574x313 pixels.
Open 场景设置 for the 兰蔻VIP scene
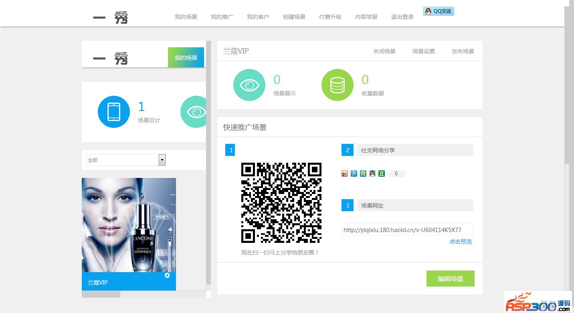coord(424,51)
